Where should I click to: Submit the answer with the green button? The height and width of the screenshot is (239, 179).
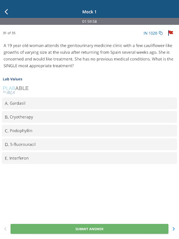(89, 229)
